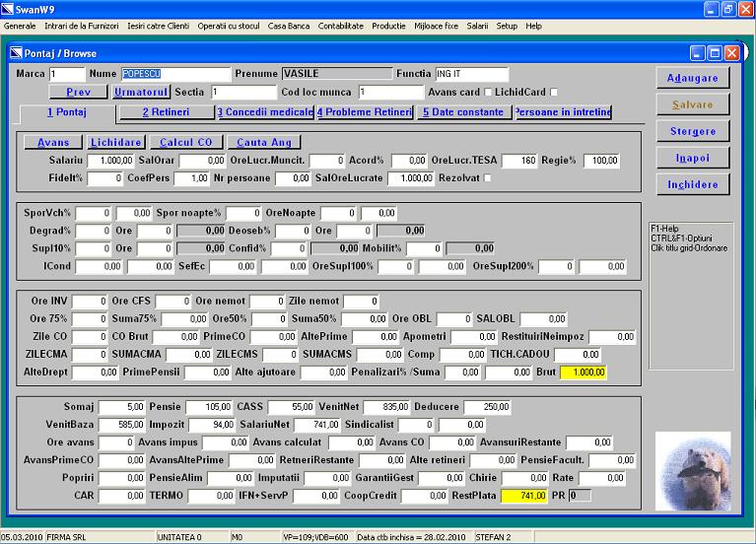
Task: Click the Pontaj / Browse window icon
Action: 15,53
